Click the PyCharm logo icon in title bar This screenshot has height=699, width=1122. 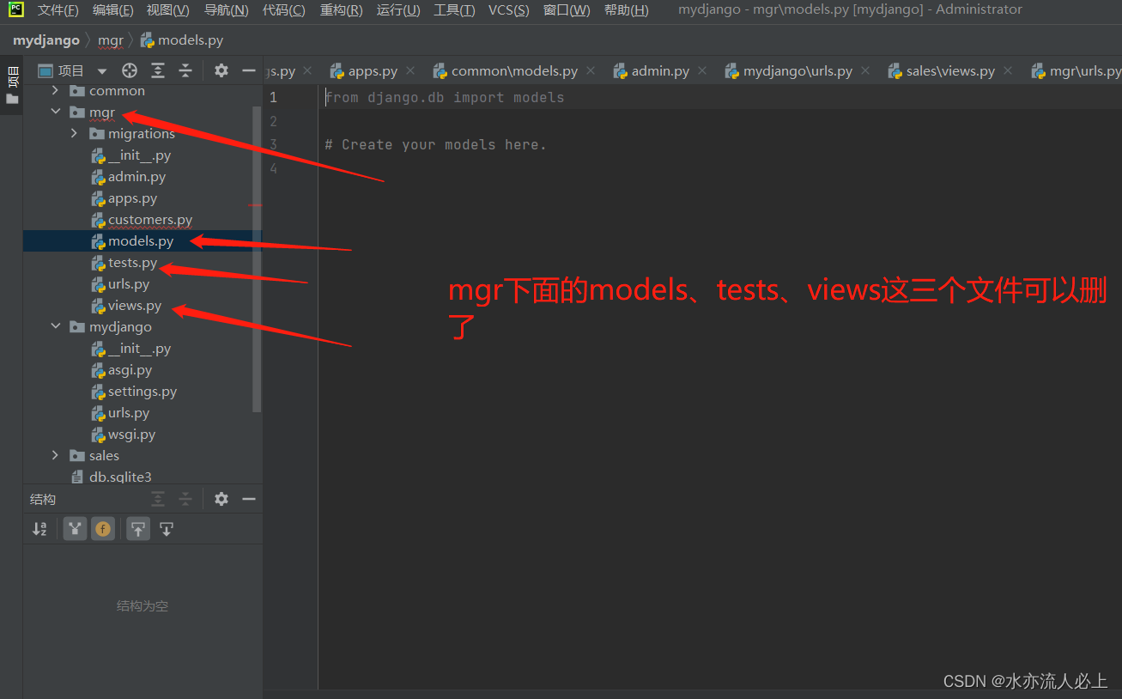16,9
